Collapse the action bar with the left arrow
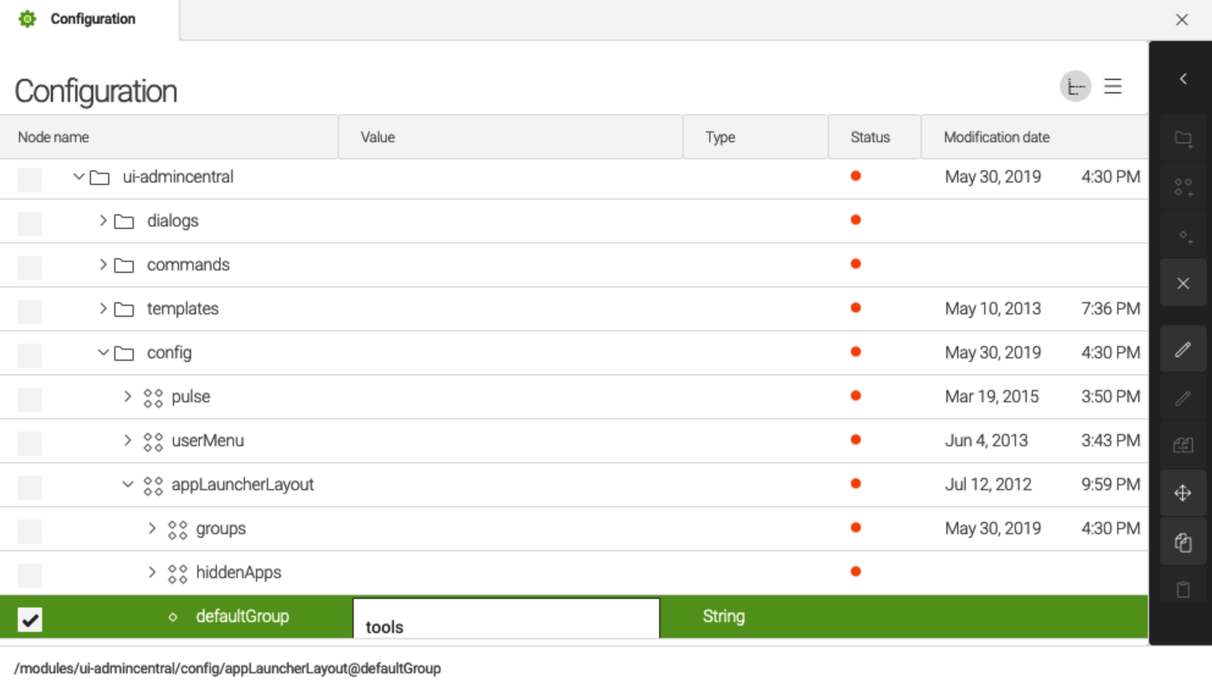This screenshot has height=685, width=1212. 1183,79
